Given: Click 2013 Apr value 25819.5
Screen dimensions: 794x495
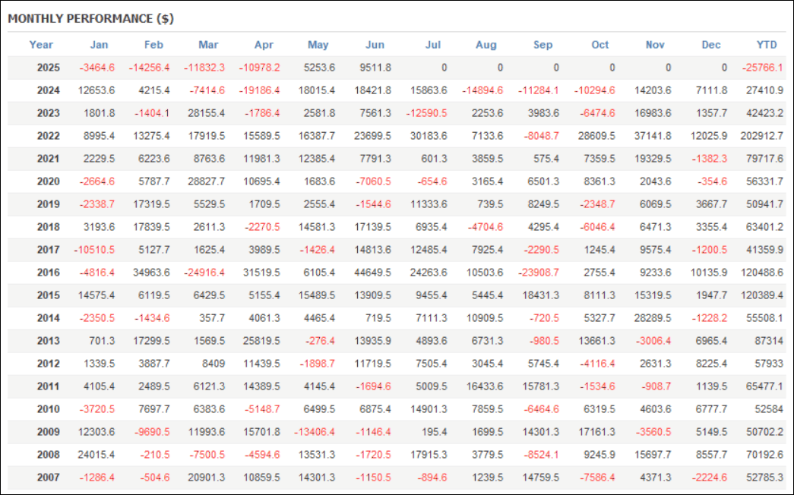Looking at the screenshot, I should 261,341.
